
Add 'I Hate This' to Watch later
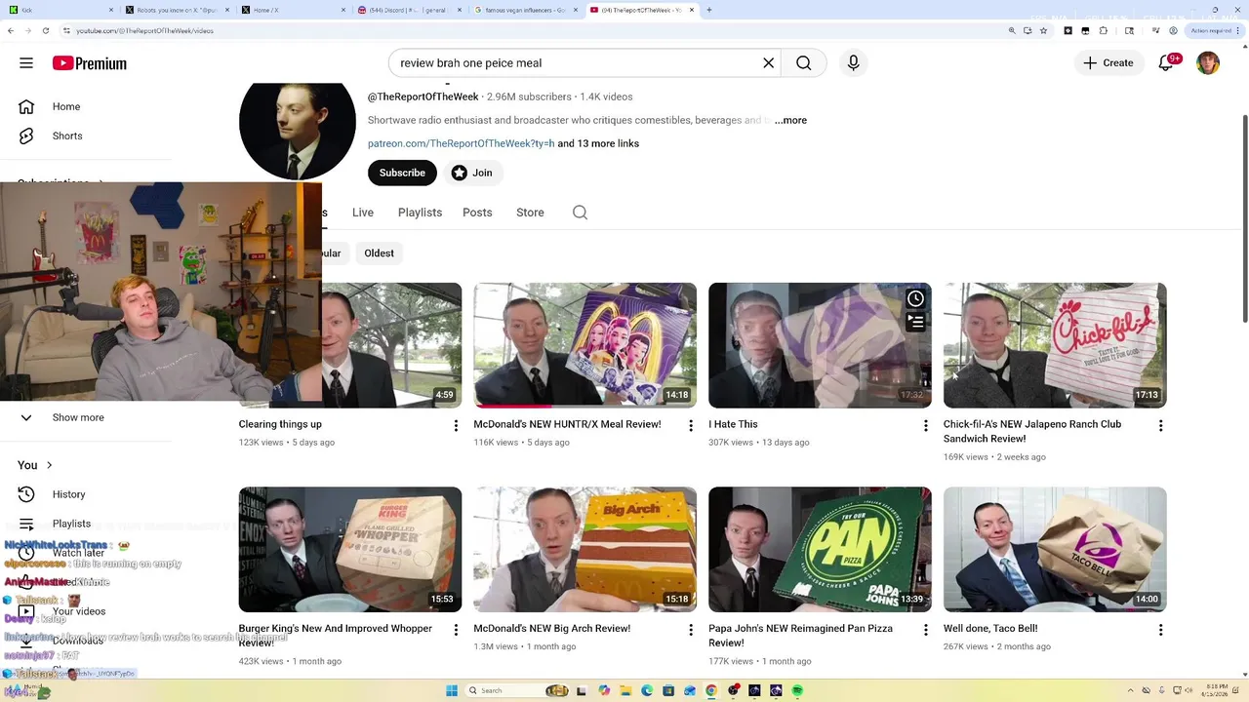point(915,299)
